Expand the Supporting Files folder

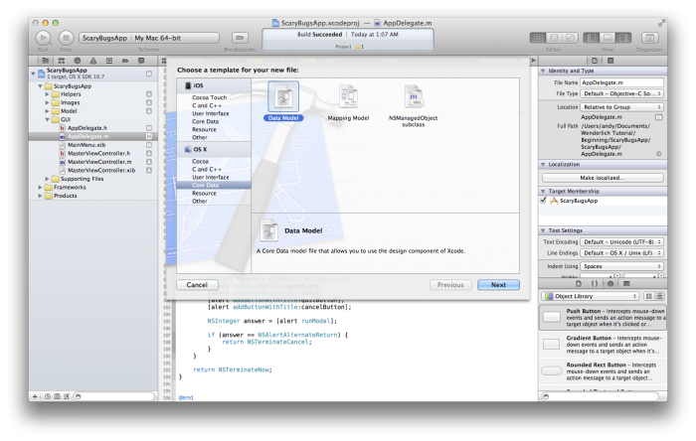pyautogui.click(x=47, y=179)
